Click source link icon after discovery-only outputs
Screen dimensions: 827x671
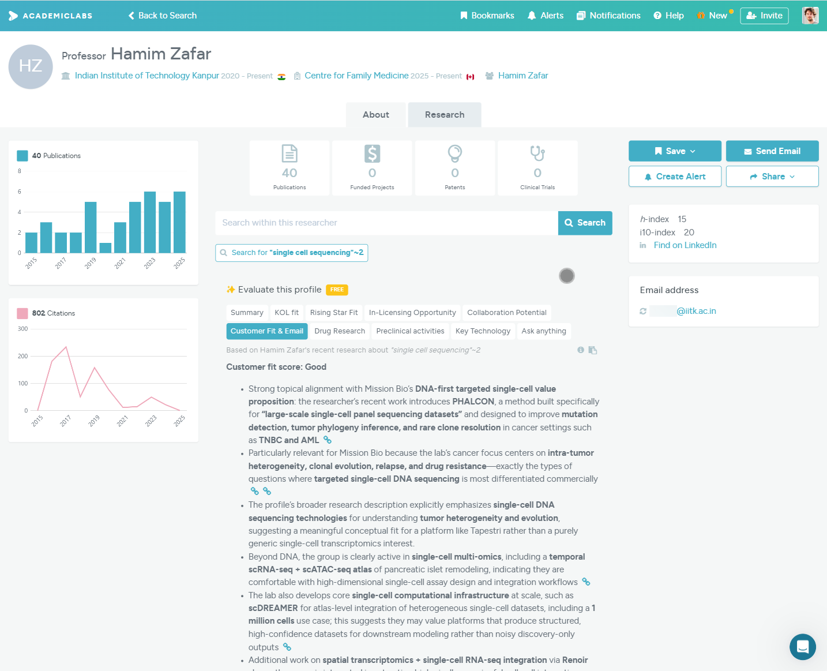pos(287,647)
